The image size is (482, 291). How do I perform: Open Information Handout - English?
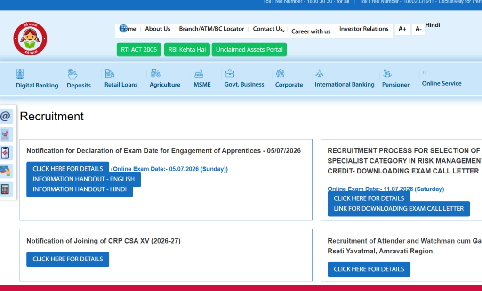(x=84, y=179)
